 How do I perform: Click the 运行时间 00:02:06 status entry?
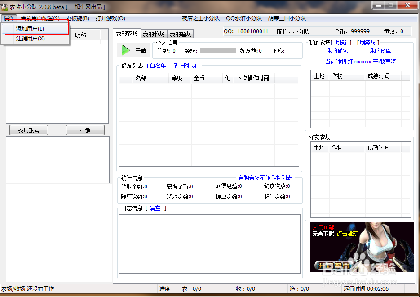point(366,289)
